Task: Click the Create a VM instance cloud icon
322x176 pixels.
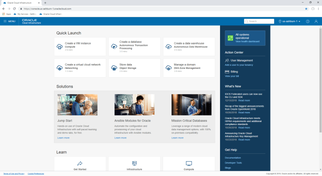Action: (60, 46)
